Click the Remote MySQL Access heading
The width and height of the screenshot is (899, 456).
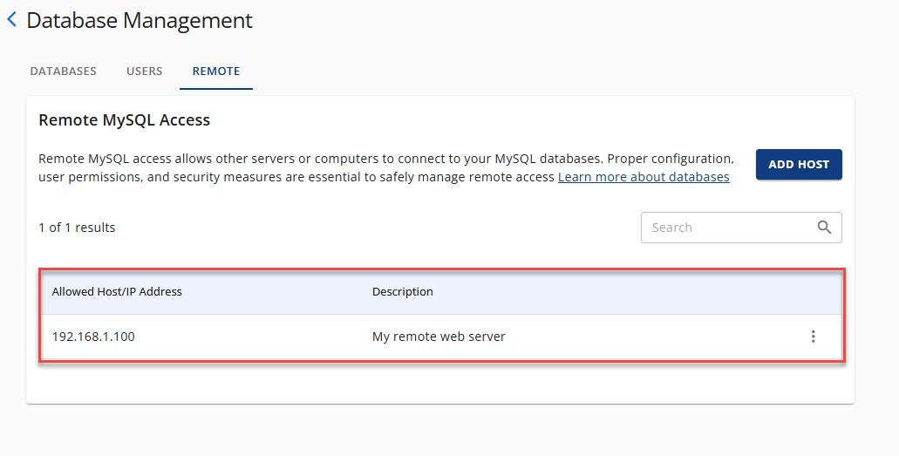(125, 119)
